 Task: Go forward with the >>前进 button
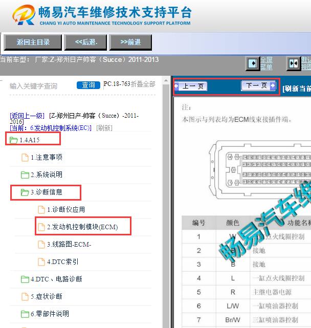(130, 42)
